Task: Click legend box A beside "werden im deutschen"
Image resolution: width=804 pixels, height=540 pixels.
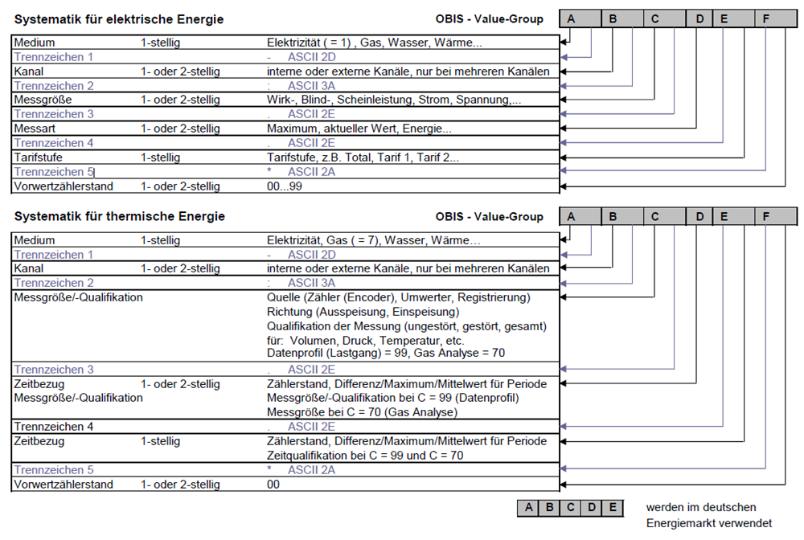Action: [528, 508]
